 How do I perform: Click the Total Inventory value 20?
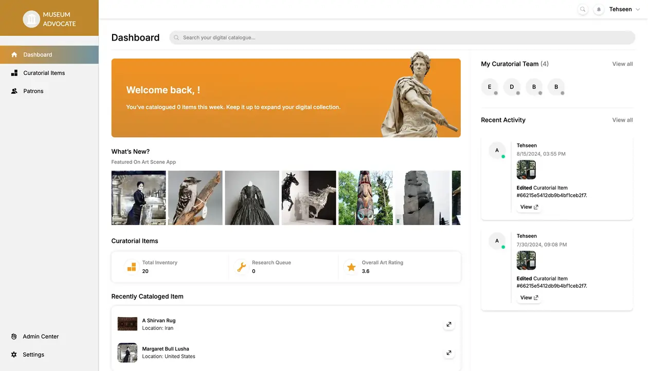coord(145,271)
